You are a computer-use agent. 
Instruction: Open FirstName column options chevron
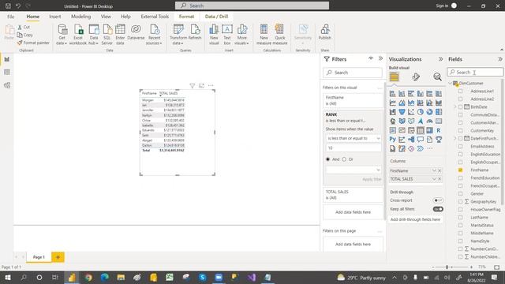click(434, 170)
